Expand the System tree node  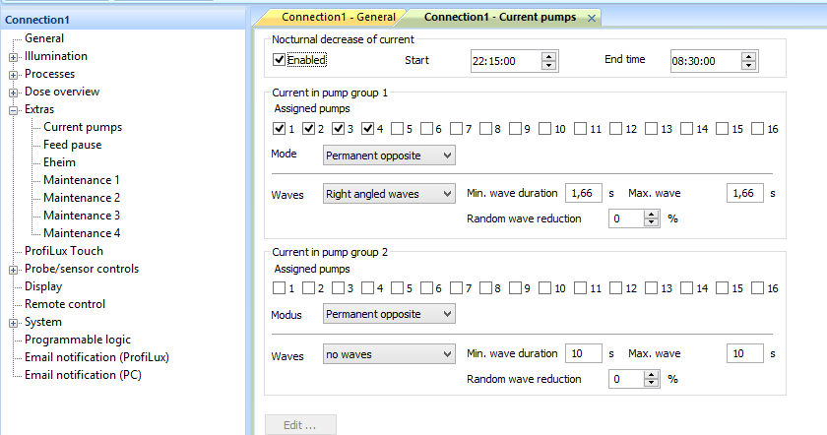pos(14,323)
